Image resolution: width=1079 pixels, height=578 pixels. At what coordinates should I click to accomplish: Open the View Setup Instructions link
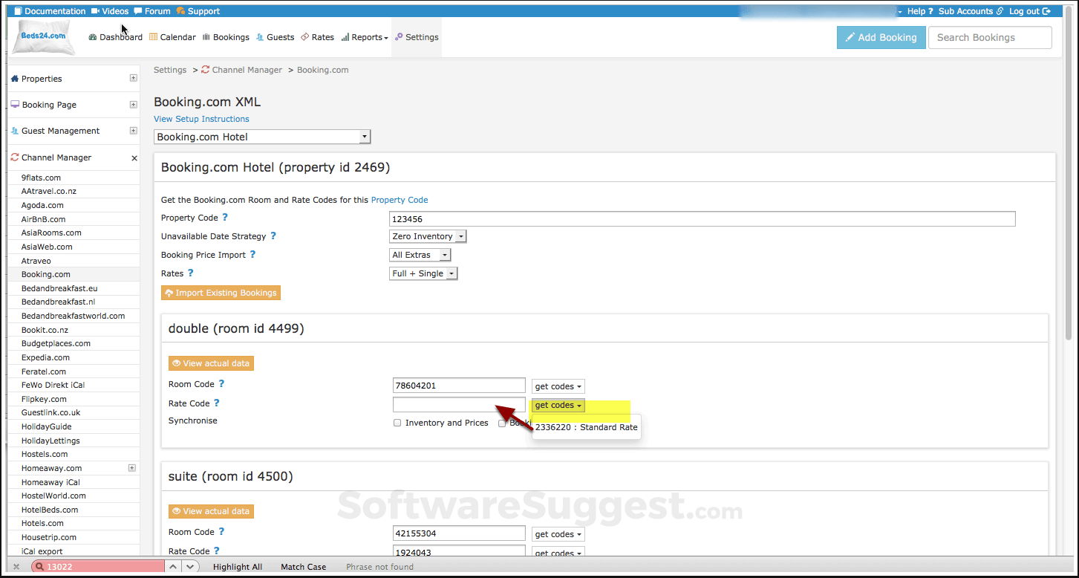point(201,119)
